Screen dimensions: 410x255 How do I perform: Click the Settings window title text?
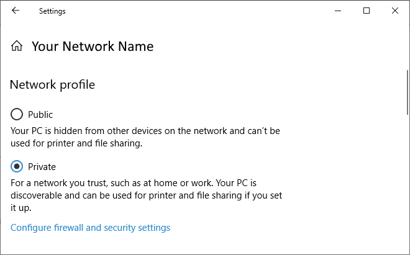click(x=52, y=11)
